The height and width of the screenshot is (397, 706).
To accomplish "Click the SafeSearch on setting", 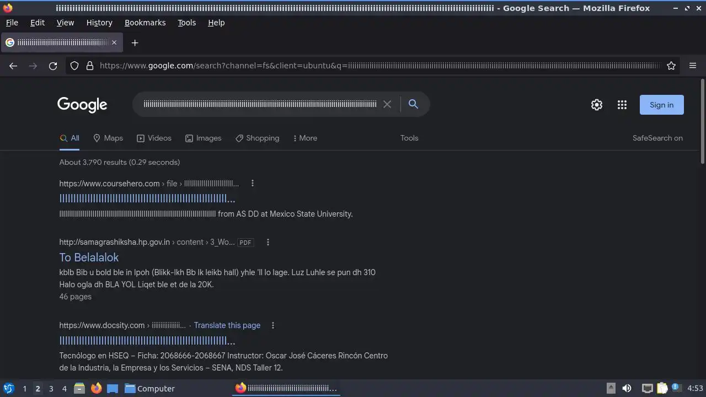I will (657, 138).
